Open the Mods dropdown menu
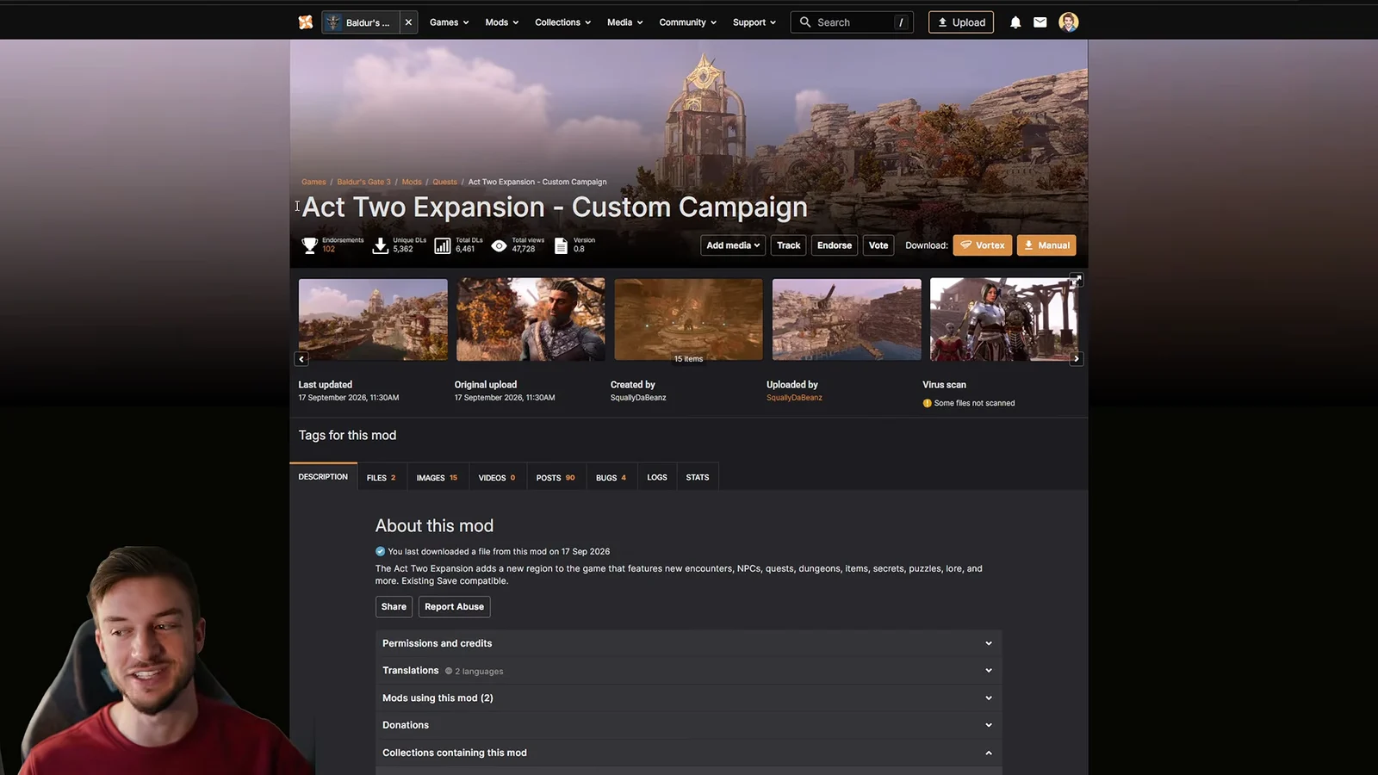Screen dimensions: 1378x775 pyautogui.click(x=502, y=22)
